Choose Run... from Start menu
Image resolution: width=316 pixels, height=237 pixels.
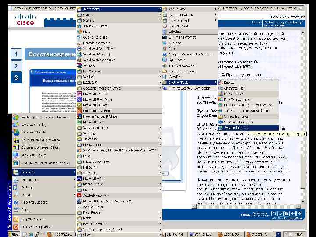click(44, 210)
